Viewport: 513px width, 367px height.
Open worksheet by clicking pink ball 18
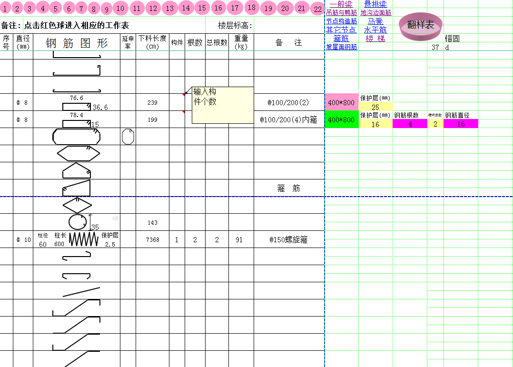pyautogui.click(x=252, y=8)
